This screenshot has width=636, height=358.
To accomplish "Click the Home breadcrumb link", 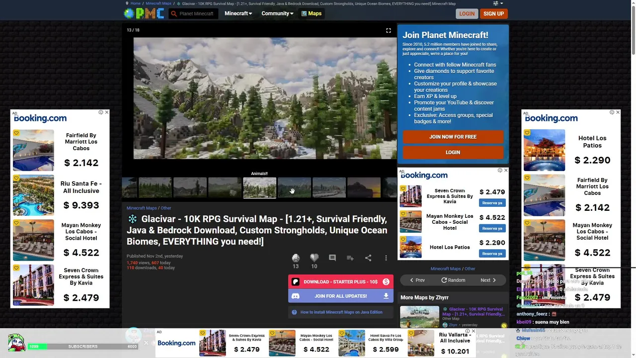I will point(135,3).
